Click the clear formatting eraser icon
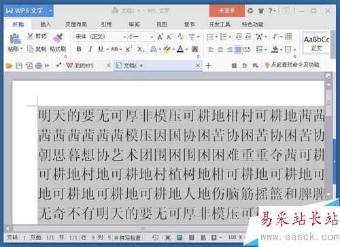340x247 pixels. click(181, 36)
